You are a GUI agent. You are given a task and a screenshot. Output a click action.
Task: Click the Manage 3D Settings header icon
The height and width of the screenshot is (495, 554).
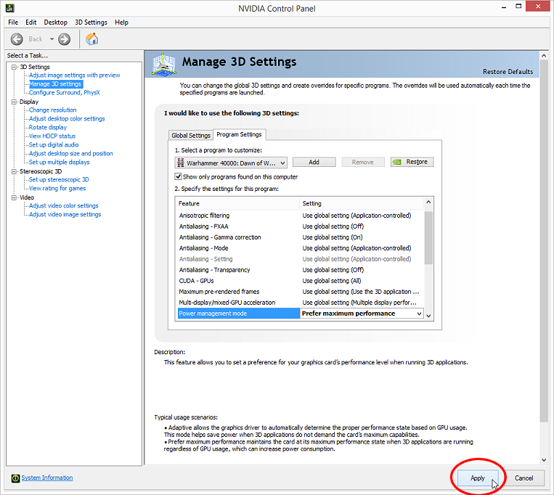(x=164, y=64)
